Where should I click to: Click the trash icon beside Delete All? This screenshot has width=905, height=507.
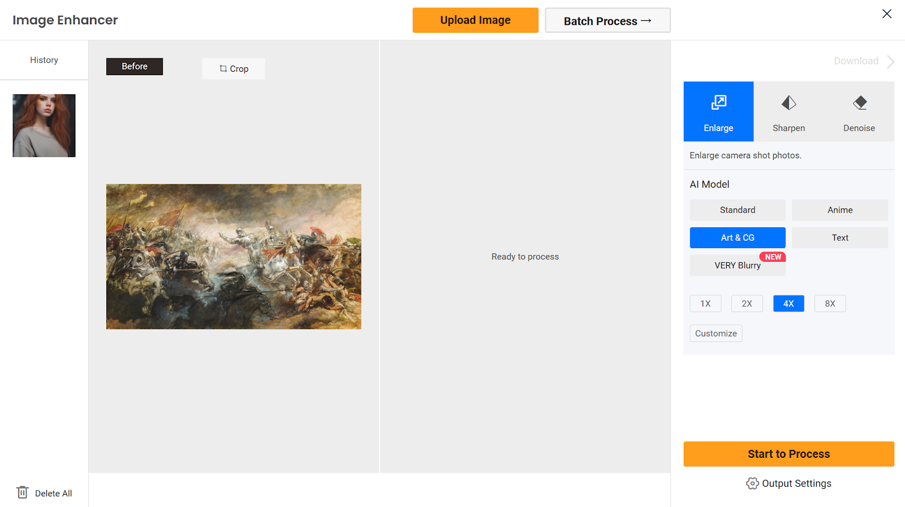coord(22,492)
